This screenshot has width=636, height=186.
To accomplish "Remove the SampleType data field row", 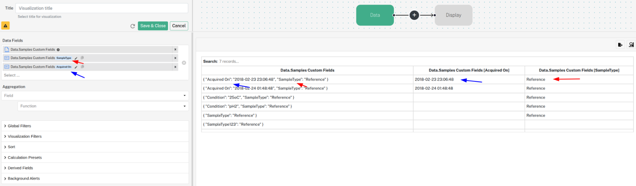I will pyautogui.click(x=175, y=58).
